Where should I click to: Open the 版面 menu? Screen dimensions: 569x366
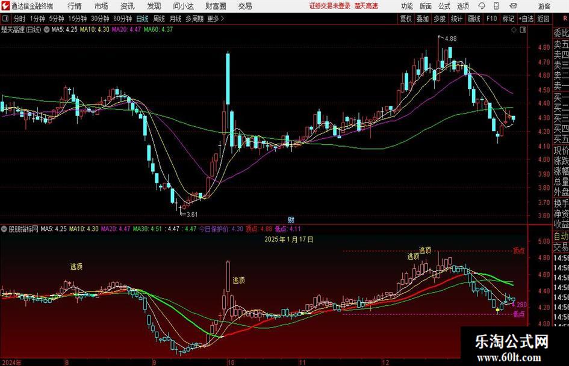click(426, 6)
